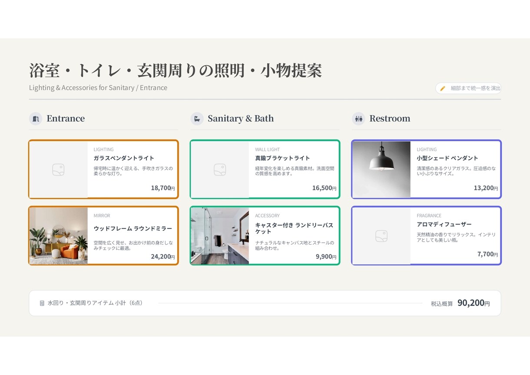Click the description starting 清潔感のあるクリアガラス
The image size is (530, 375).
click(x=456, y=171)
